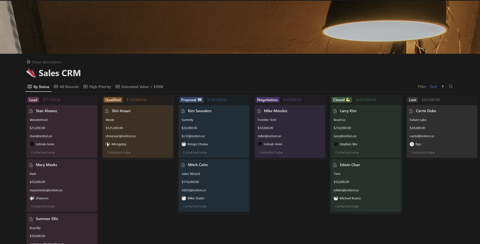Viewport: 480px width, 244px height.
Task: Open the search magnifier icon
Action: 450,86
